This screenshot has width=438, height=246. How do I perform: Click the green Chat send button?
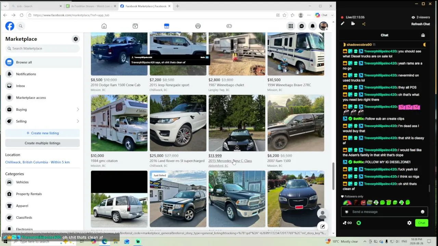point(422,223)
